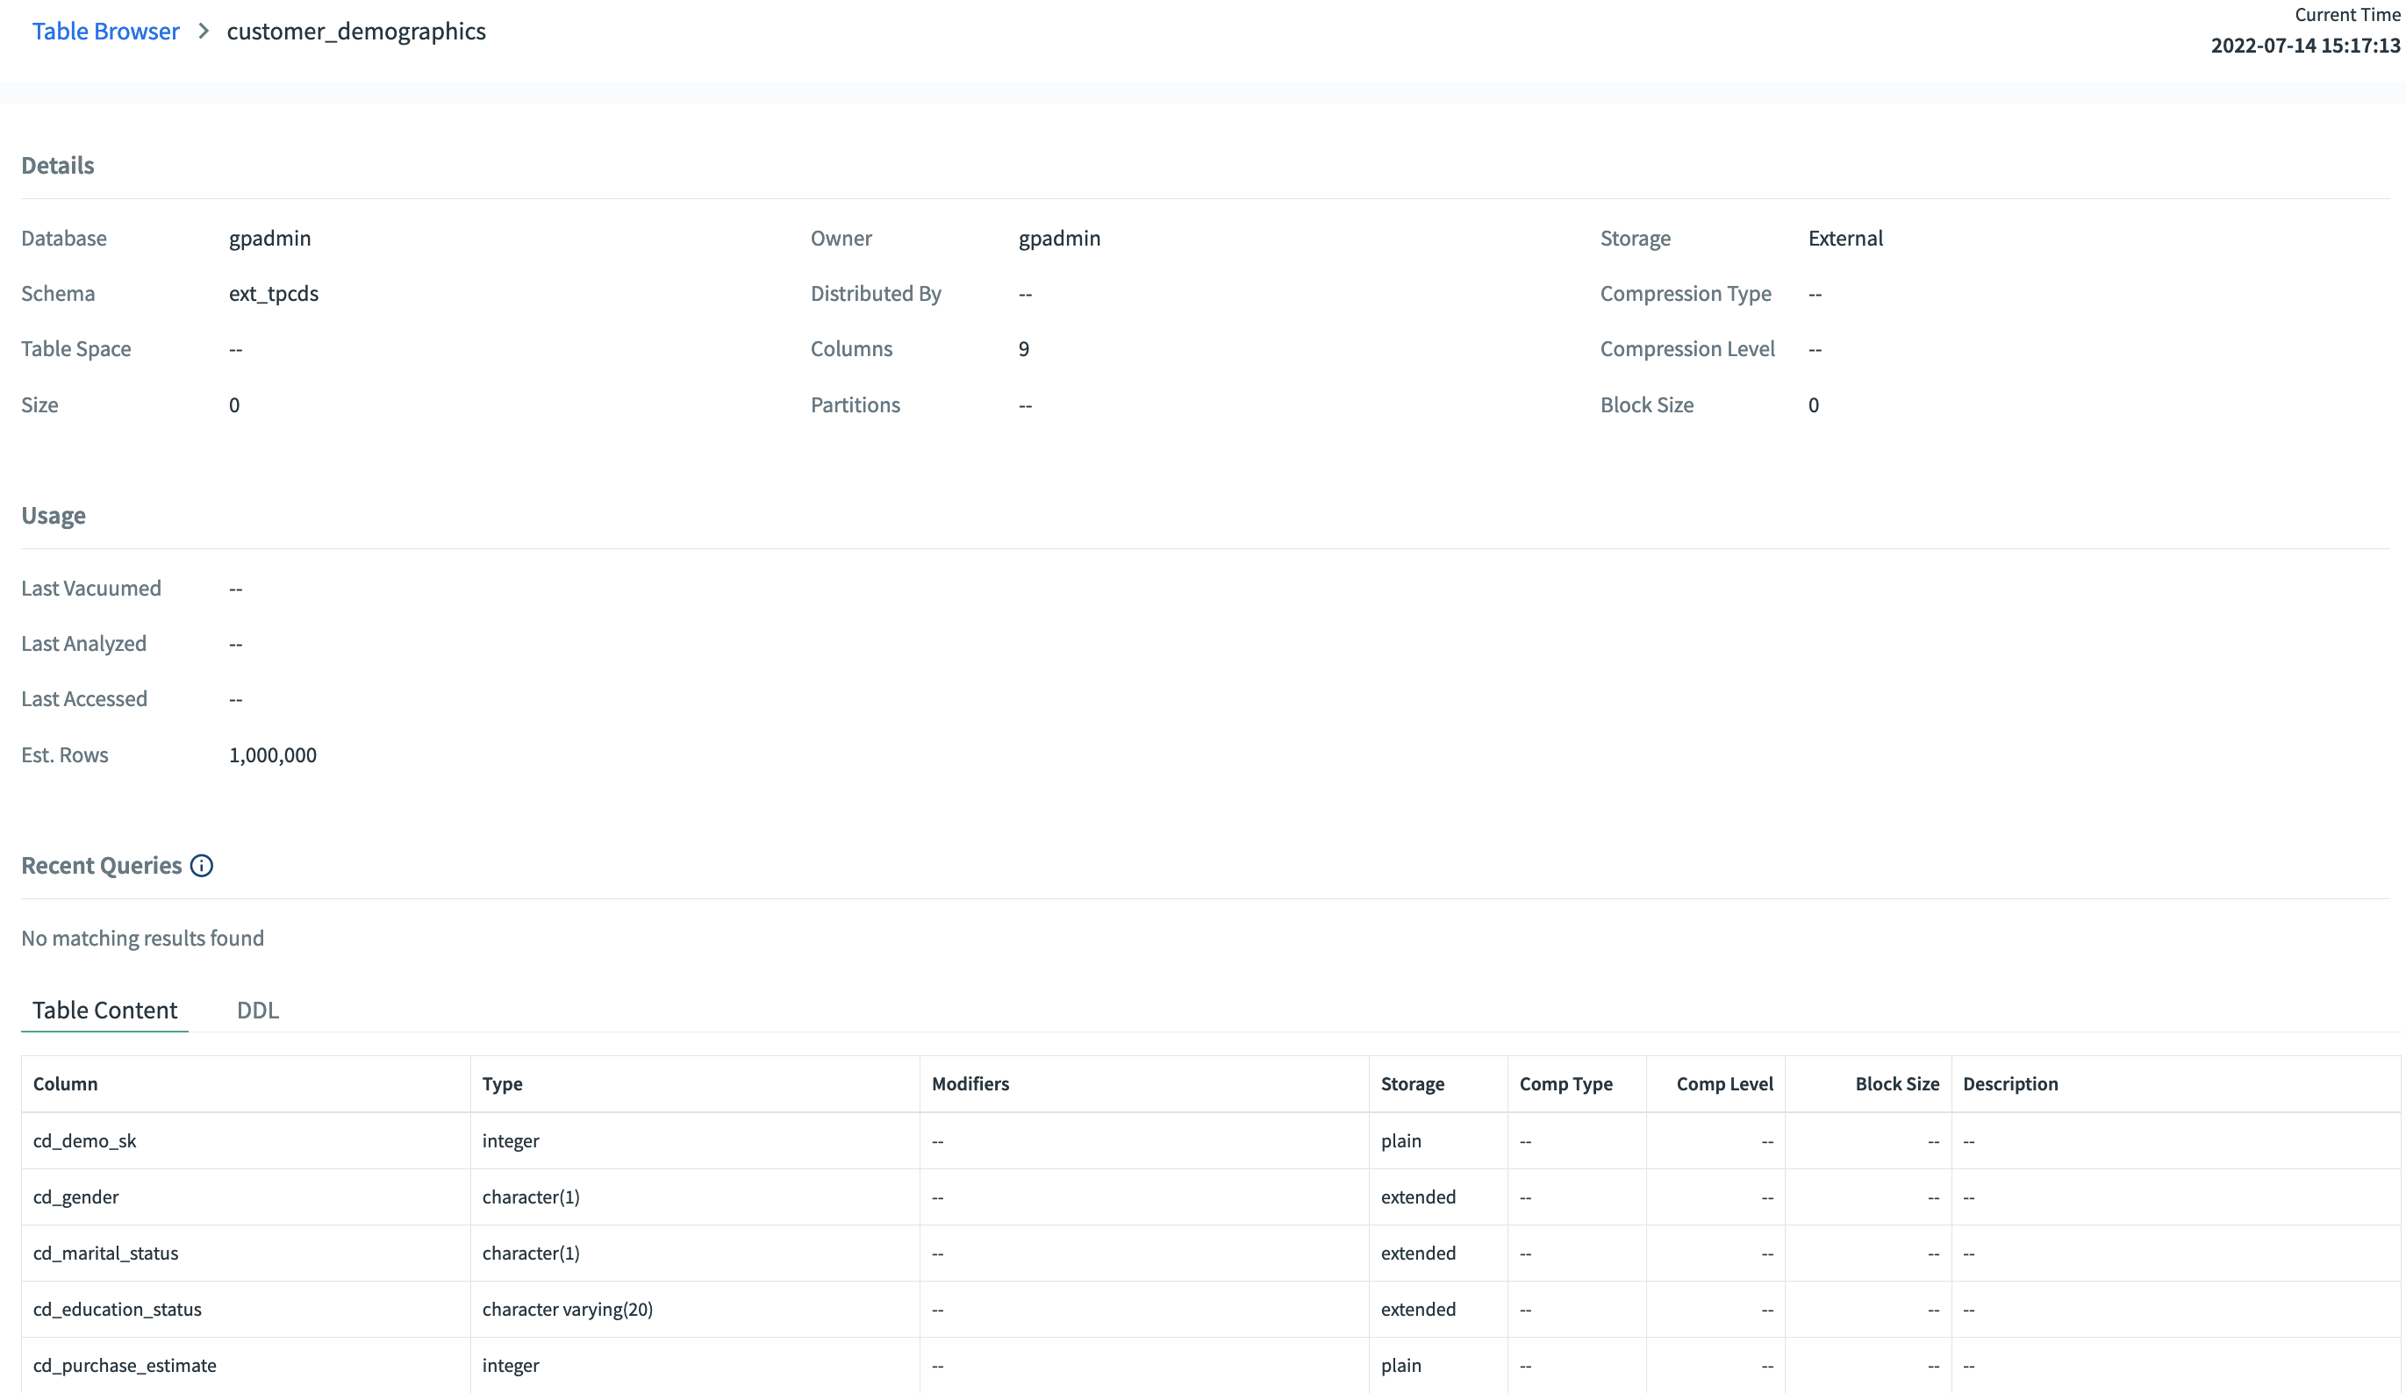This screenshot has width=2406, height=1393.
Task: Click the Block Size label in Details
Action: point(1647,404)
